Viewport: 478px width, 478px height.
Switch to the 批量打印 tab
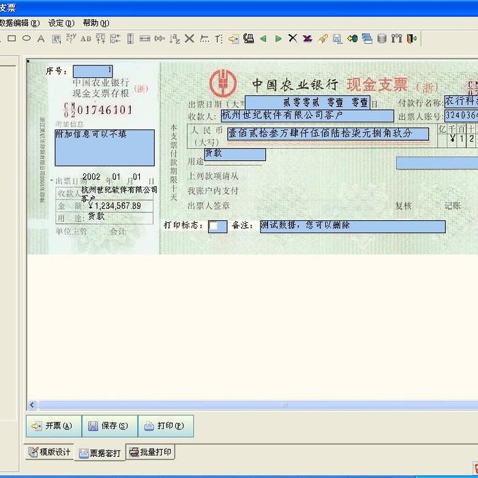150,452
